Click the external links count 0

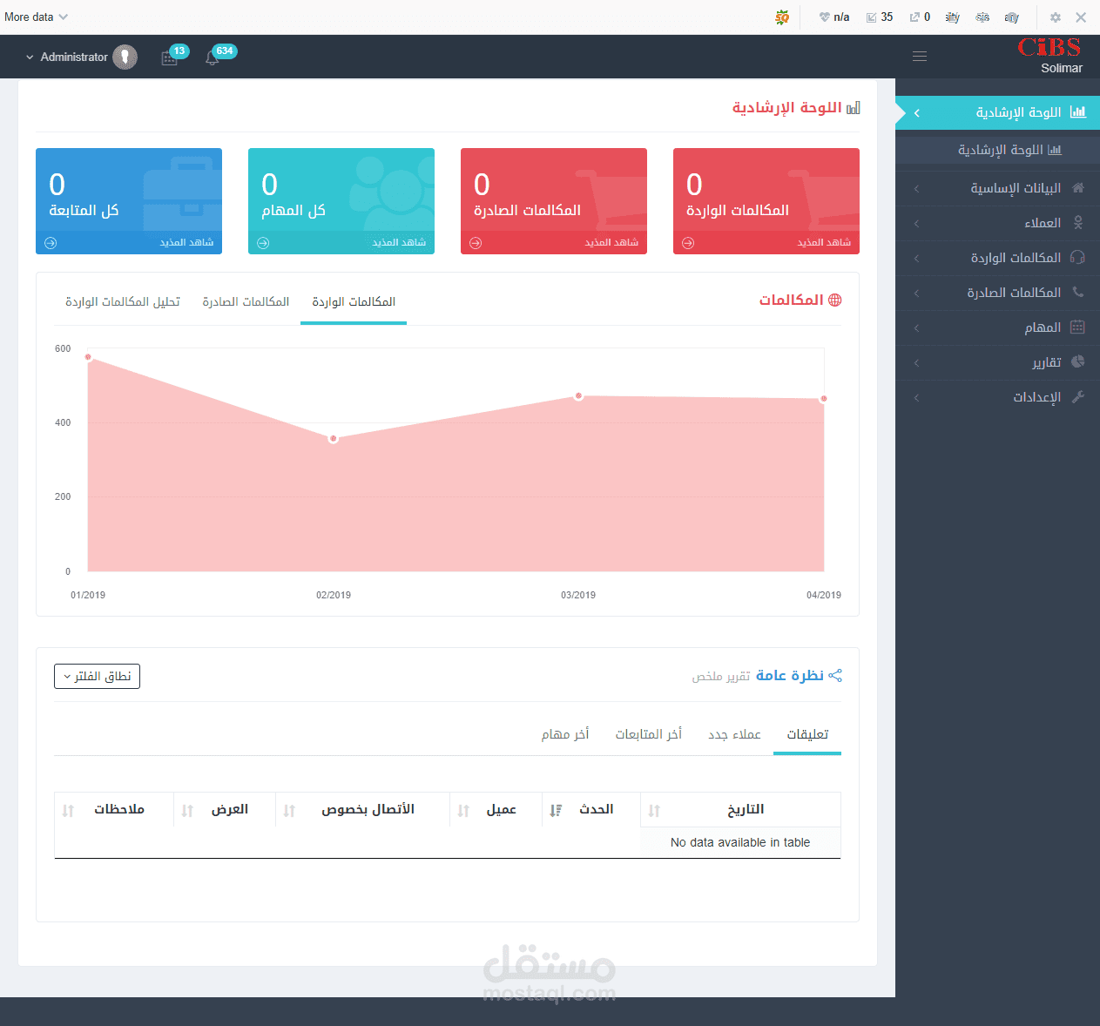pyautogui.click(x=920, y=17)
